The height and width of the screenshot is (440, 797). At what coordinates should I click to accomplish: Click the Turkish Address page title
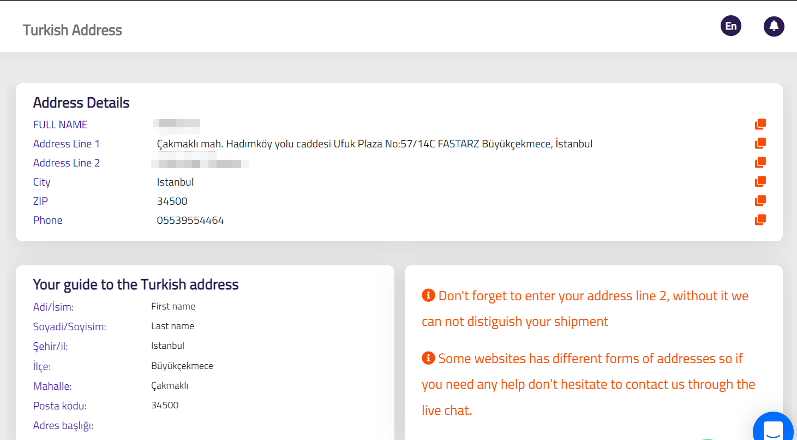(73, 30)
